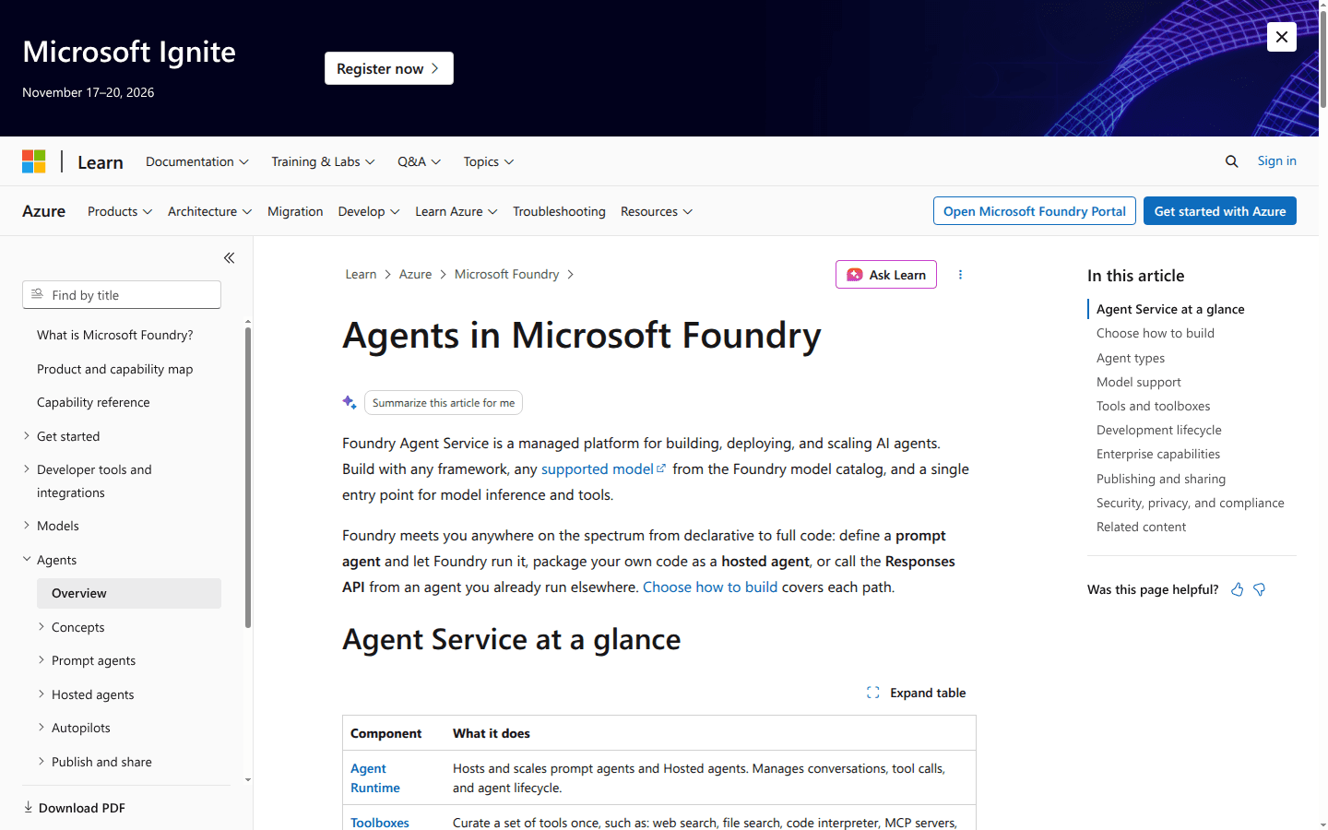Click in the Find by title field
This screenshot has width=1328, height=830.
click(122, 295)
